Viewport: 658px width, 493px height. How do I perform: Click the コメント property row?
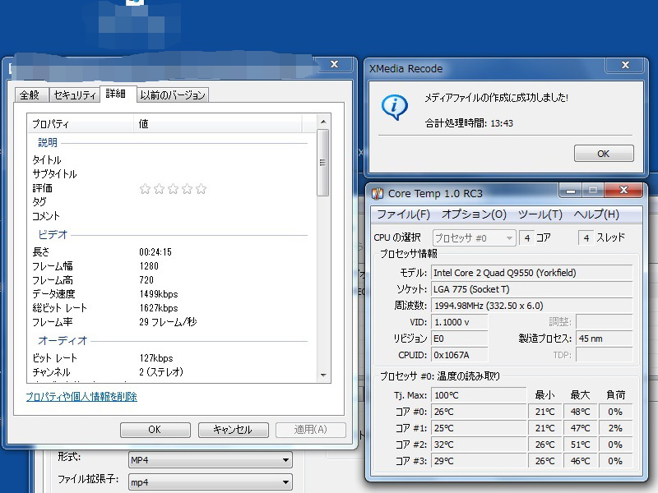click(172, 216)
